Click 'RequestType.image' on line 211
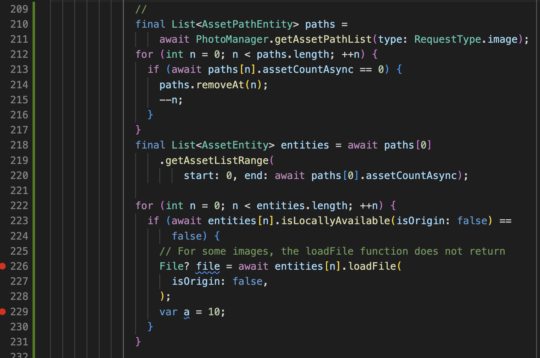Image resolution: width=540 pixels, height=358 pixels. [466, 39]
